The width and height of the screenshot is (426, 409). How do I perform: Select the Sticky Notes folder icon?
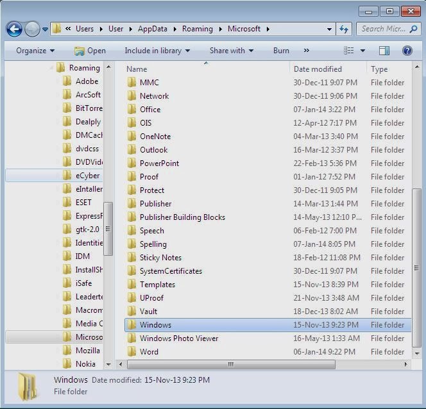click(132, 257)
